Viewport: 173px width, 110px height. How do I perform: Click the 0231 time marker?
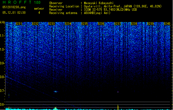click(19, 24)
